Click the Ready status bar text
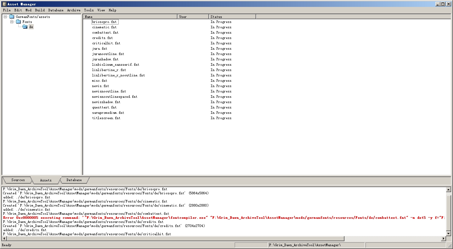 pos(7,245)
